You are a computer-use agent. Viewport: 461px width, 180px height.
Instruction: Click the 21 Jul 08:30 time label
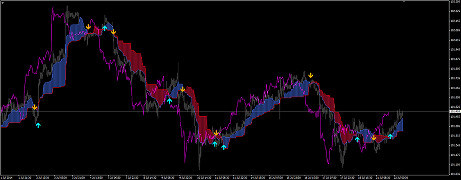coord(383,177)
